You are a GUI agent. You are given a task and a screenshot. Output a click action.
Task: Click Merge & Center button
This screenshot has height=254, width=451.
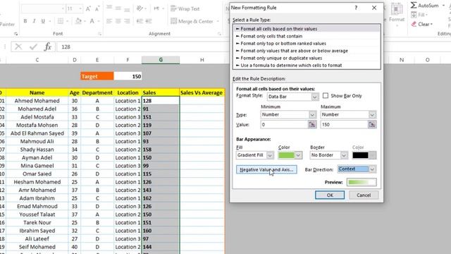point(192,21)
